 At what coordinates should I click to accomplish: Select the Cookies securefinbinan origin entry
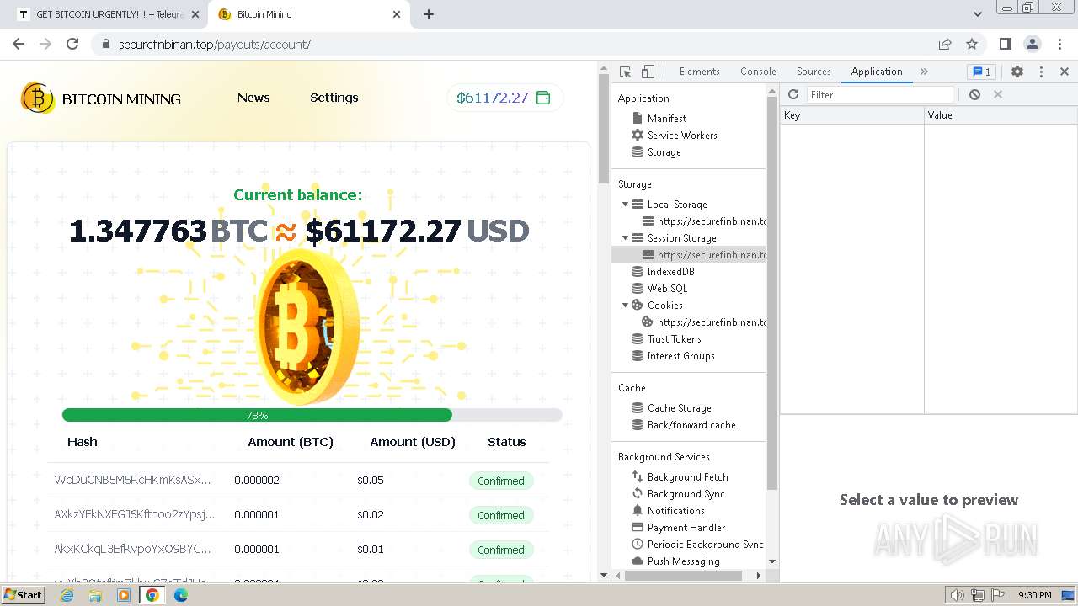coord(704,322)
